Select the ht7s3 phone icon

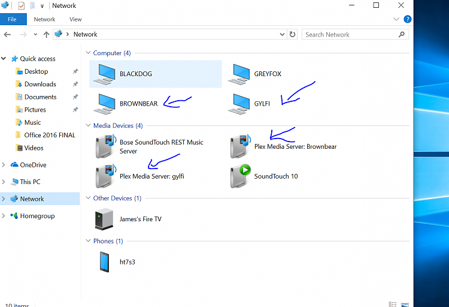tap(104, 261)
